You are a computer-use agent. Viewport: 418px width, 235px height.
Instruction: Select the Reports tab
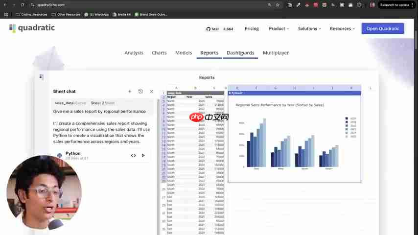[x=209, y=53]
